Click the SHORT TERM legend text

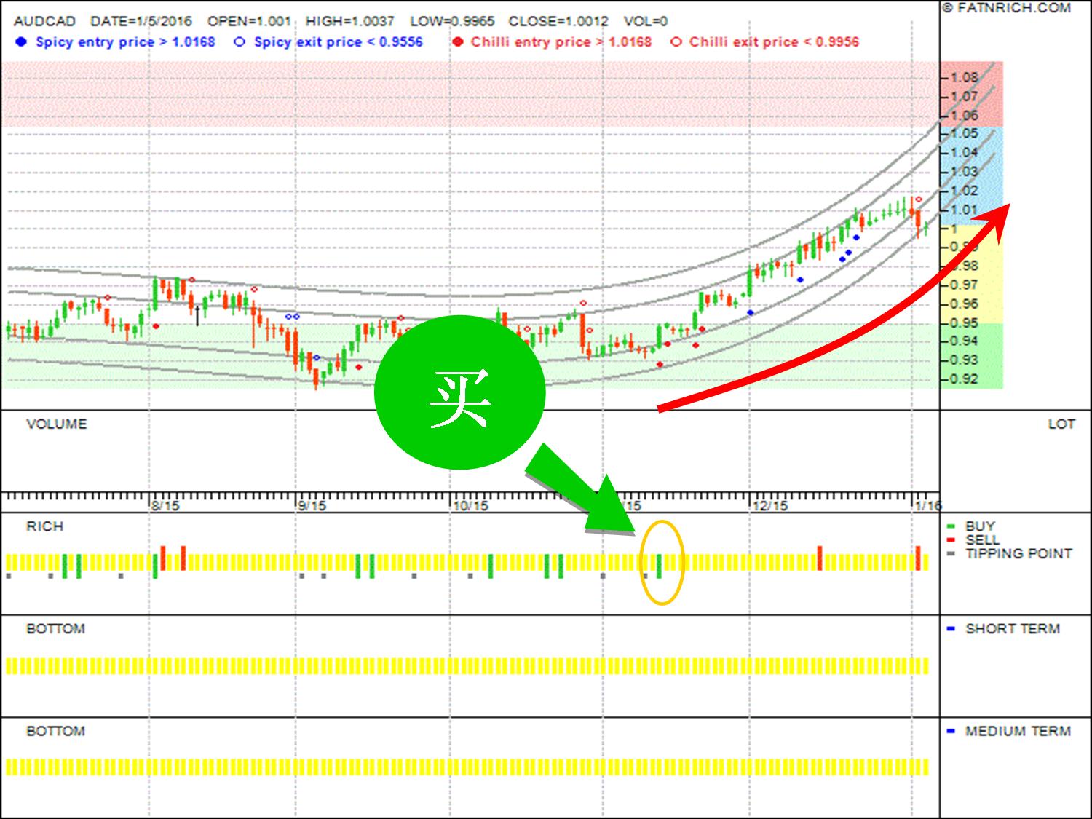[1013, 628]
